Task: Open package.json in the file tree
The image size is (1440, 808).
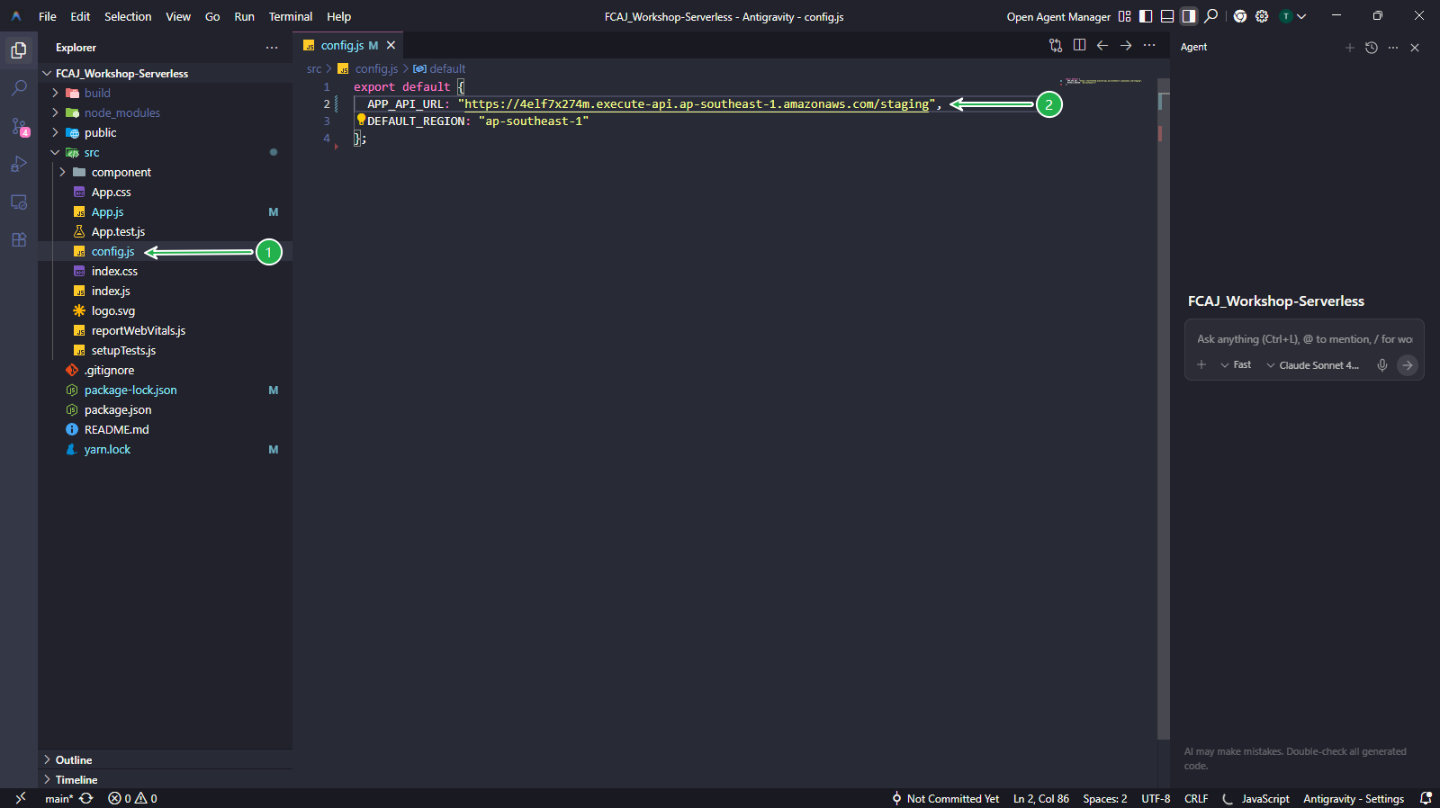Action: click(x=118, y=409)
